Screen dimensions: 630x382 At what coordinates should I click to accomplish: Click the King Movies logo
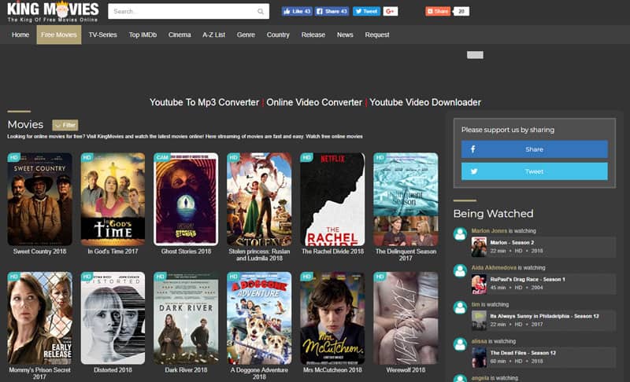(x=53, y=12)
